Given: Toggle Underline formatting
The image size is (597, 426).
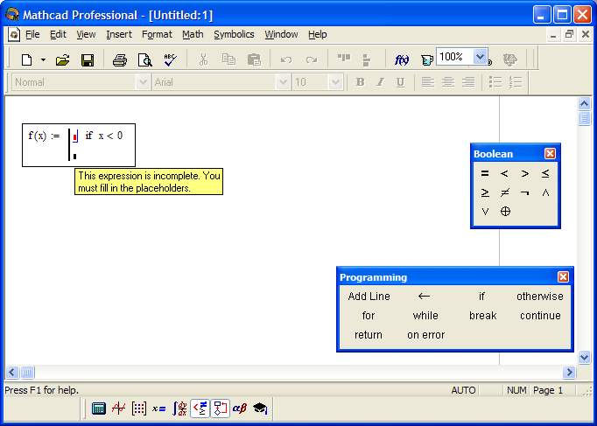Looking at the screenshot, I should pyautogui.click(x=400, y=81).
